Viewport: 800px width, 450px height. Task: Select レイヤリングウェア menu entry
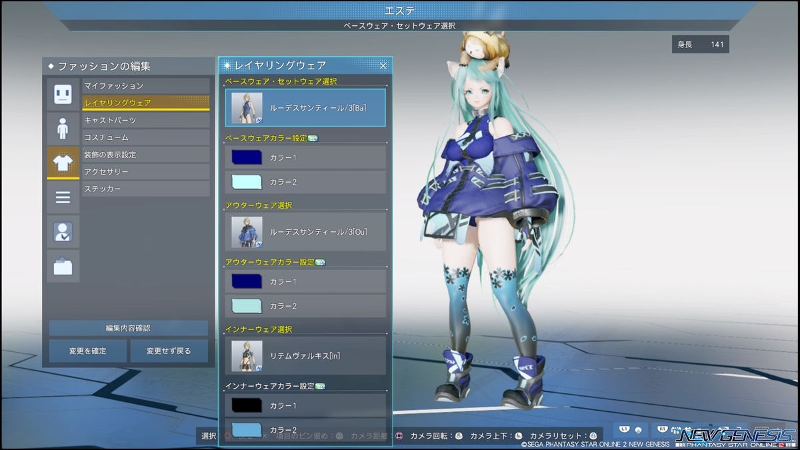[x=146, y=103]
